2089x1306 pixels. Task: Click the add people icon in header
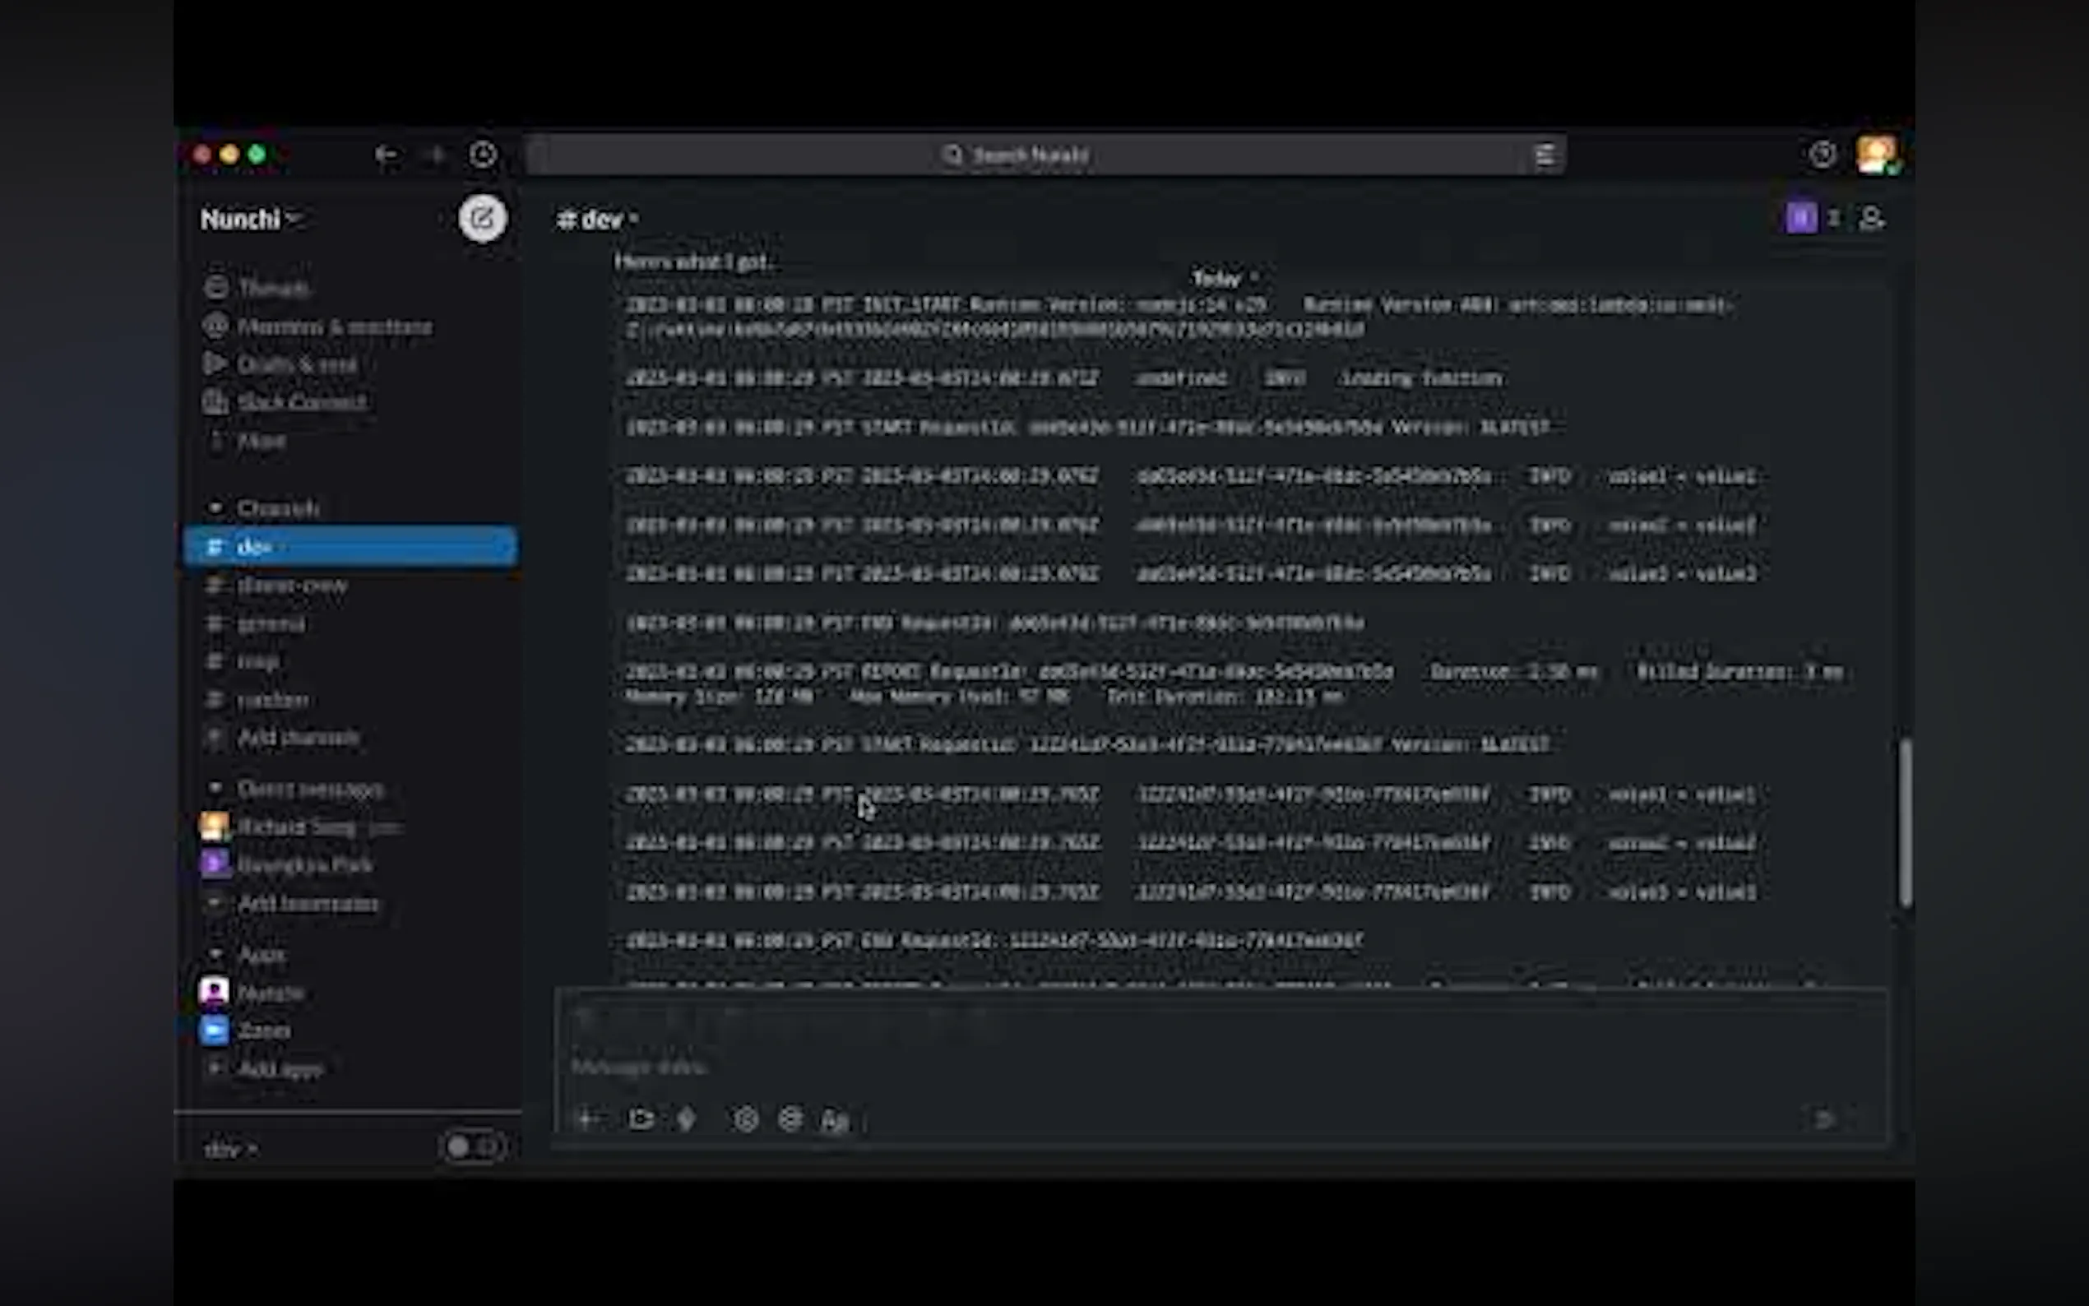(x=1871, y=219)
